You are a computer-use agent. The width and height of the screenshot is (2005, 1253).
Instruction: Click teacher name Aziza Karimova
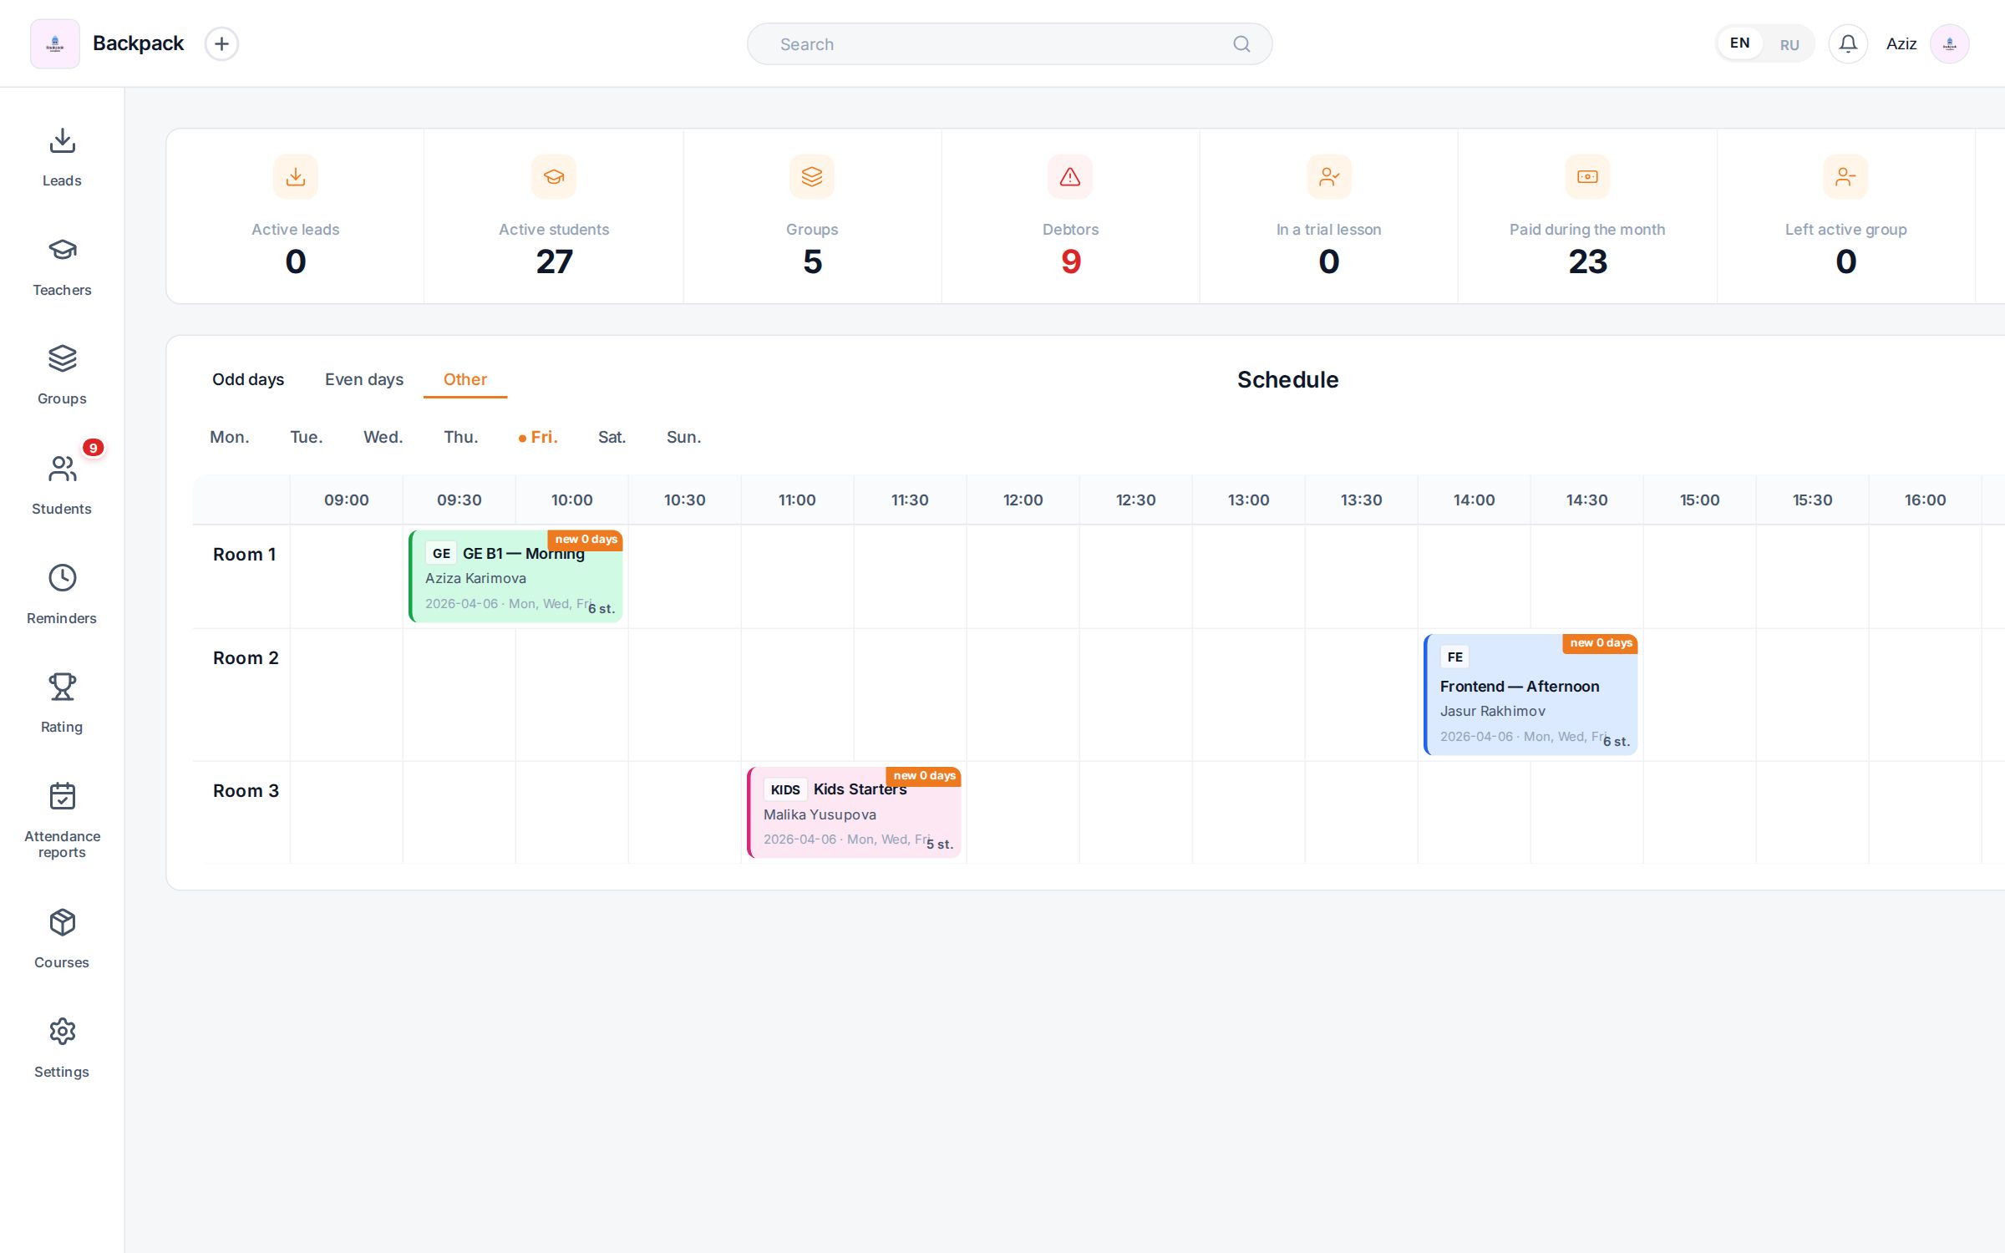click(475, 578)
